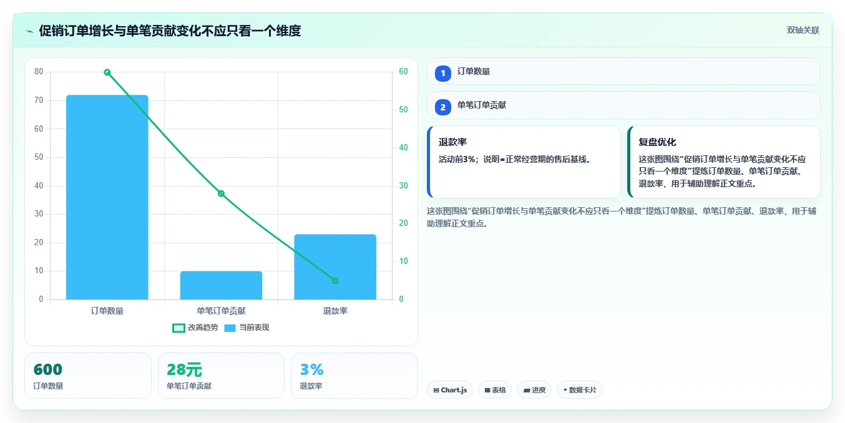Click the 600 订单数量 stat card

[88, 376]
